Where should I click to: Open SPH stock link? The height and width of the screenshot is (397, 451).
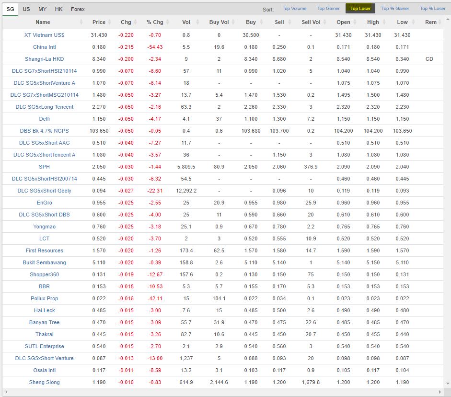pyautogui.click(x=44, y=167)
